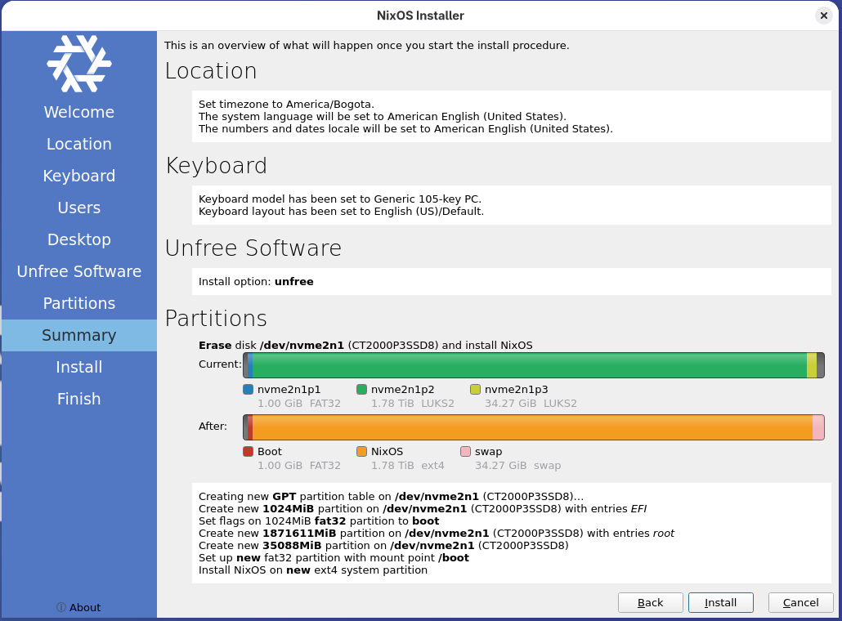Click the blue nvme2n1p1 legend swatch

(x=249, y=390)
